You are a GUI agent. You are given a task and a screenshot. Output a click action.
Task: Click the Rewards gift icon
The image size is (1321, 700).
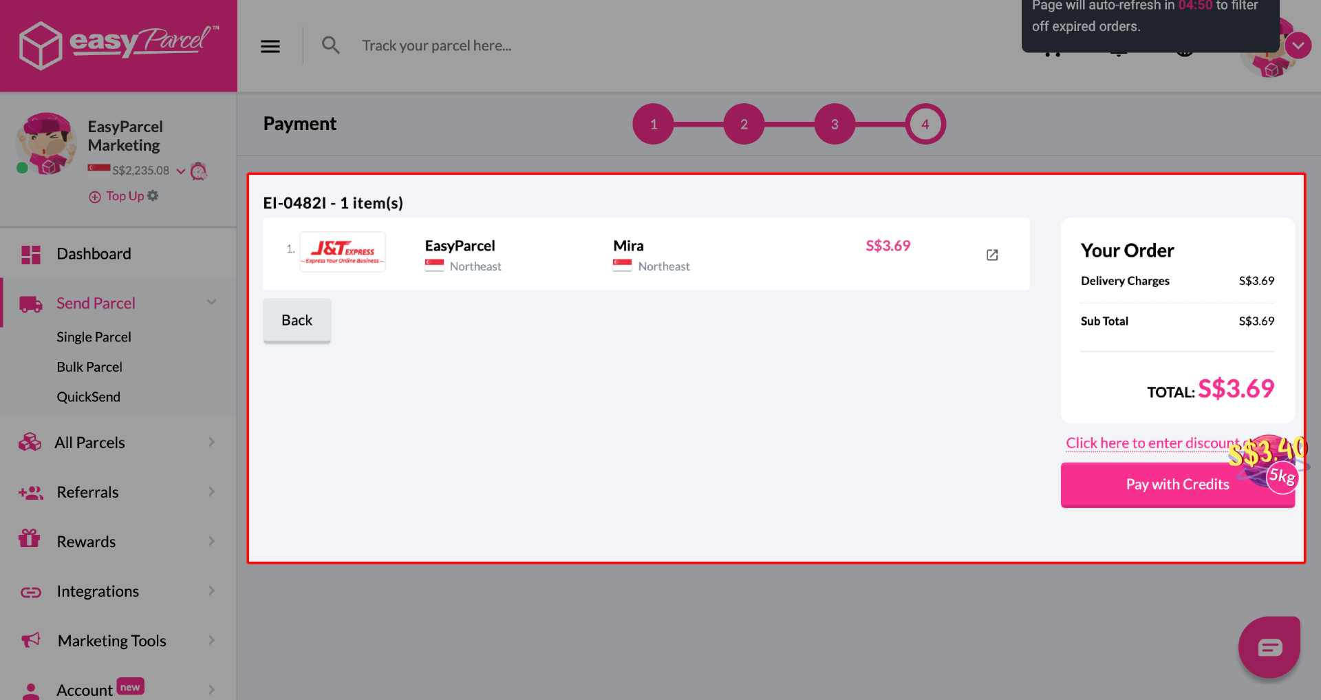30,540
